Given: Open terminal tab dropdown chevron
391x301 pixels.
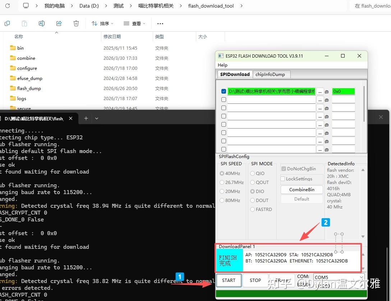Looking at the screenshot, I should point(97,118).
